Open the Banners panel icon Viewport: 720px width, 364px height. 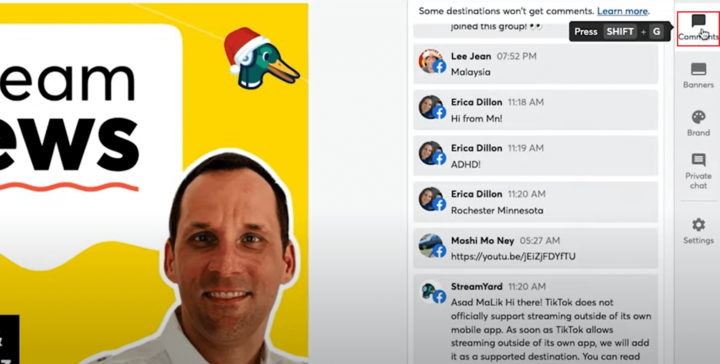[x=699, y=69]
